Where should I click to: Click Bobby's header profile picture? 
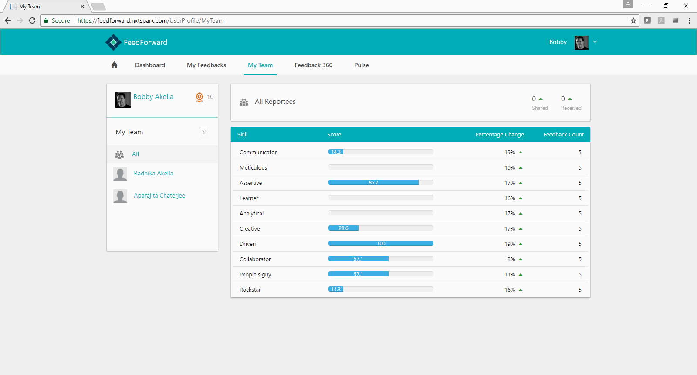(582, 43)
